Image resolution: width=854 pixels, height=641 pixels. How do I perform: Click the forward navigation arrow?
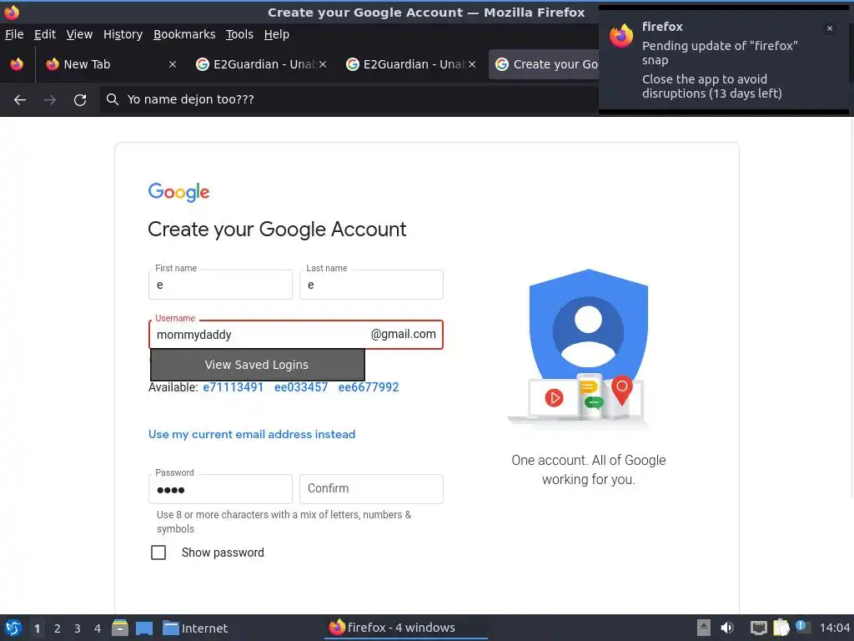49,100
